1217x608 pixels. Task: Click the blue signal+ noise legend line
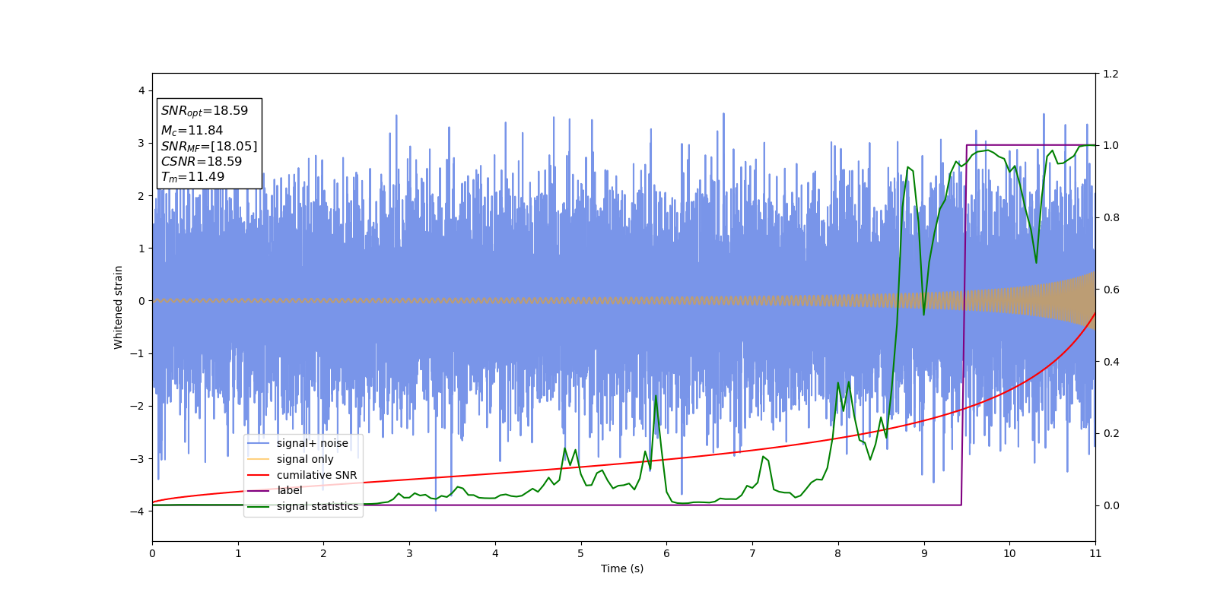click(259, 443)
